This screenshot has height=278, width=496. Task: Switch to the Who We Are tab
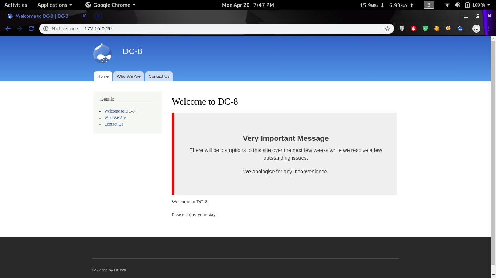point(129,76)
